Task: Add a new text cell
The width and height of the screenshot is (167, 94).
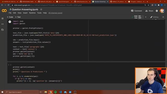Action: coord(18,17)
